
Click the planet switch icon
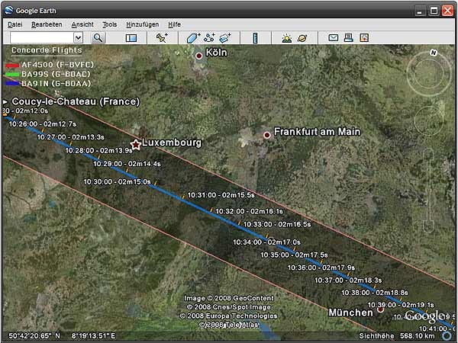tap(302, 37)
